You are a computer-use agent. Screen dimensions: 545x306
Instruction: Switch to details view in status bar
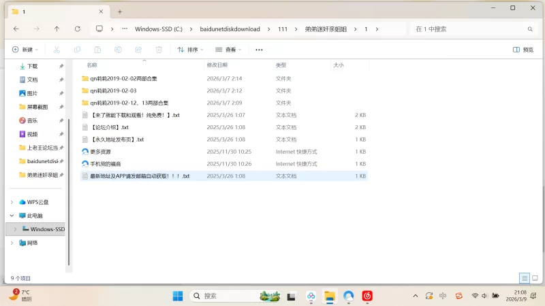coord(524,278)
